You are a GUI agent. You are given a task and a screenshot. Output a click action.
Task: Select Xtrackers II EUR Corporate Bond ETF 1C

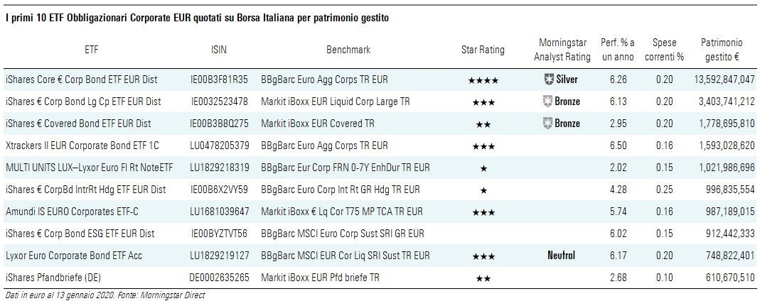coord(82,146)
